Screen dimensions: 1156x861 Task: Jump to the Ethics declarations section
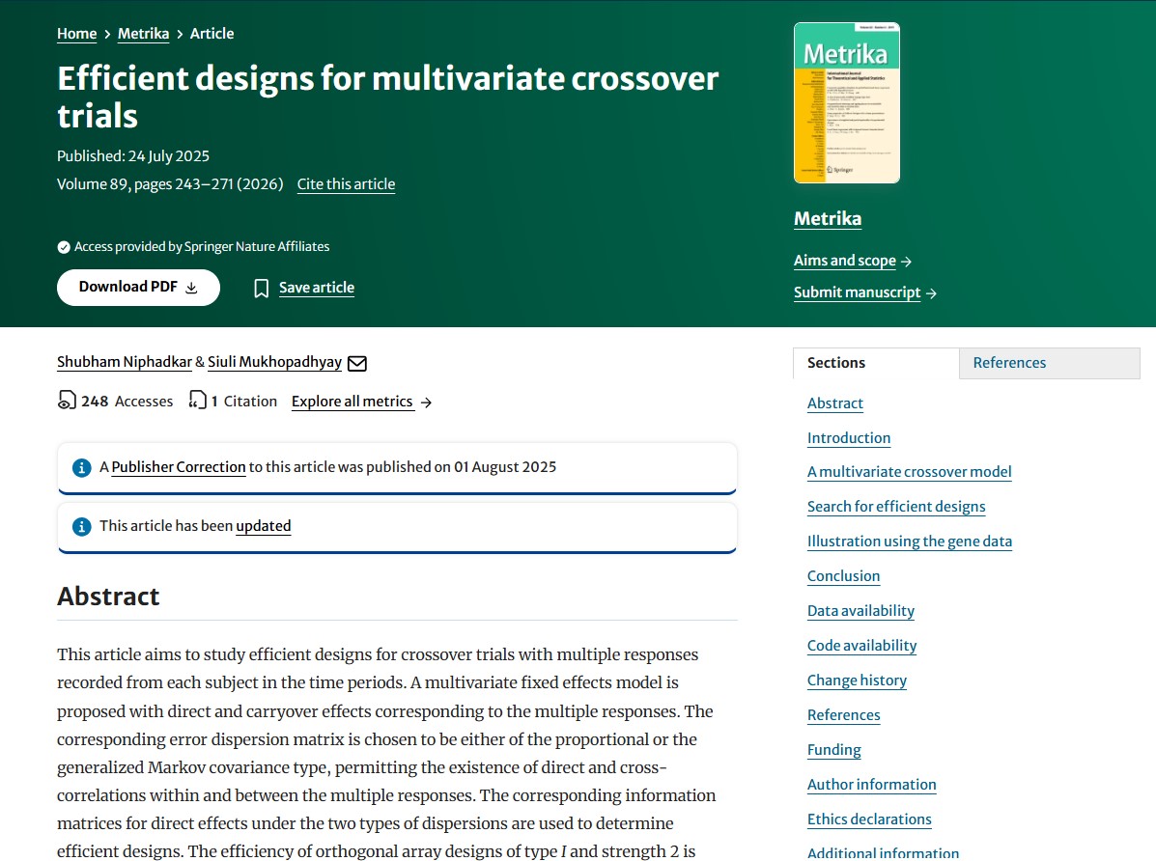tap(869, 819)
